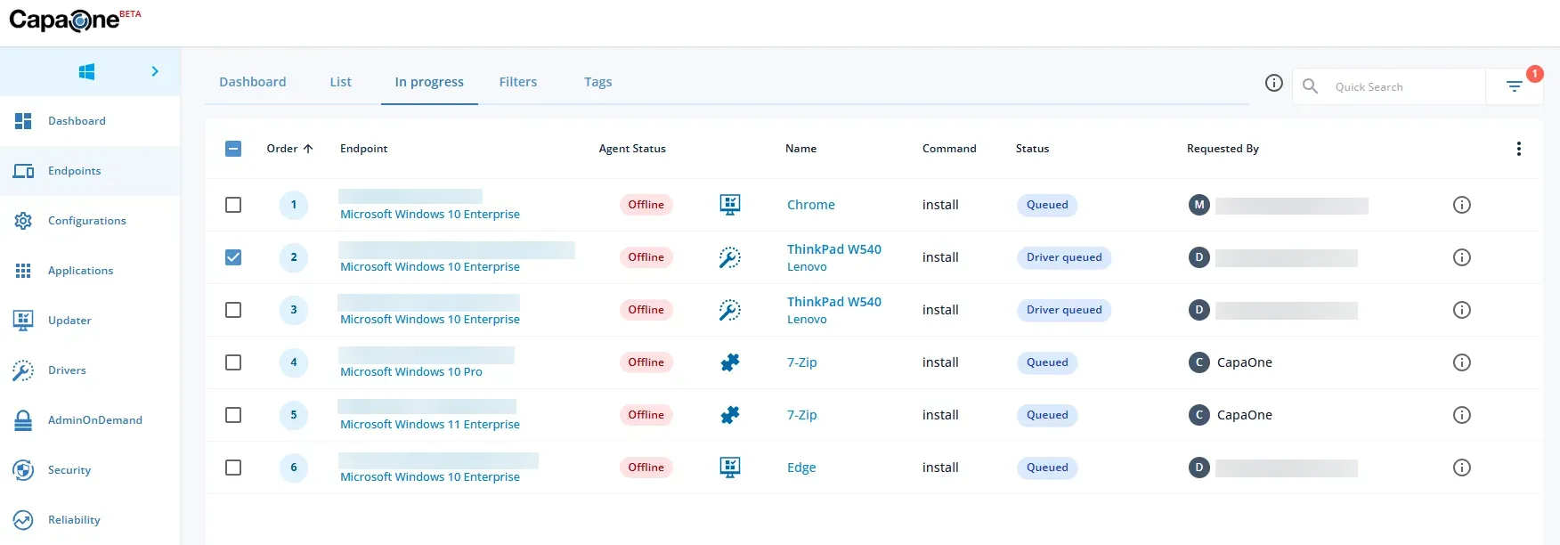
Task: Open the 7-Zip link in row 5
Action: [801, 415]
